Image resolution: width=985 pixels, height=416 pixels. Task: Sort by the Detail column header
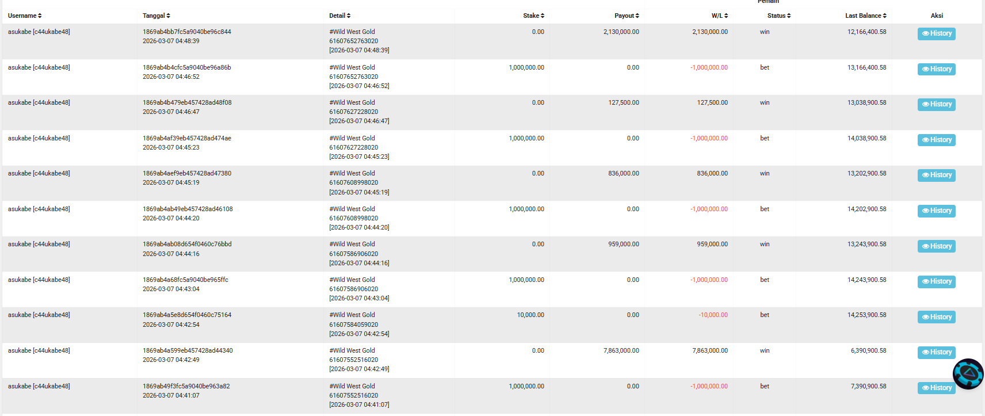[x=340, y=16]
